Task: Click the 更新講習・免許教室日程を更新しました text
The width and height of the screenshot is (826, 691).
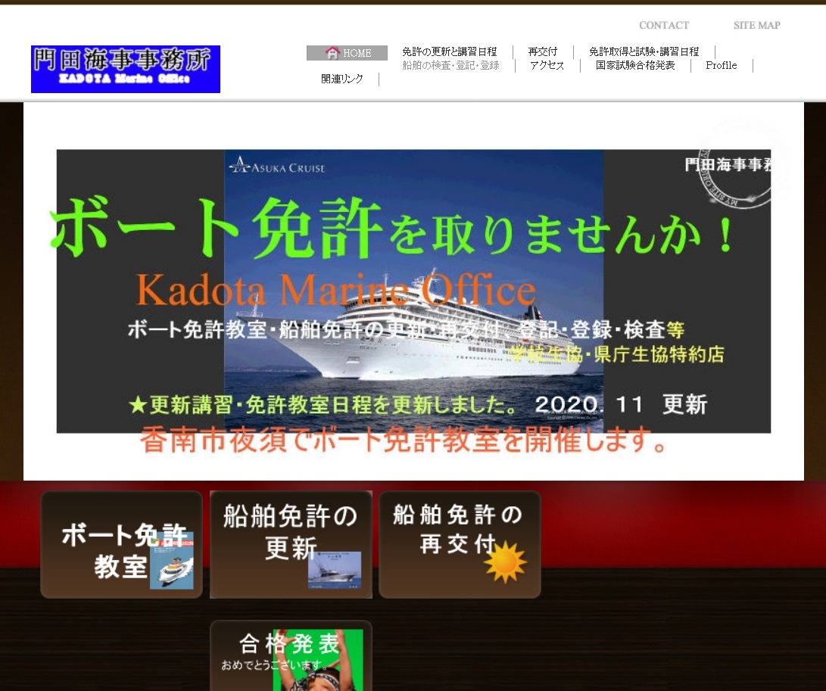Action: [x=323, y=404]
